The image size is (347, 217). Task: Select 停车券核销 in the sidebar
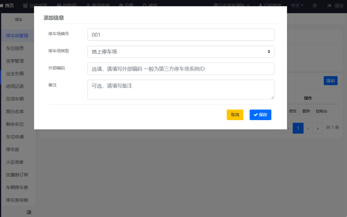click(17, 200)
